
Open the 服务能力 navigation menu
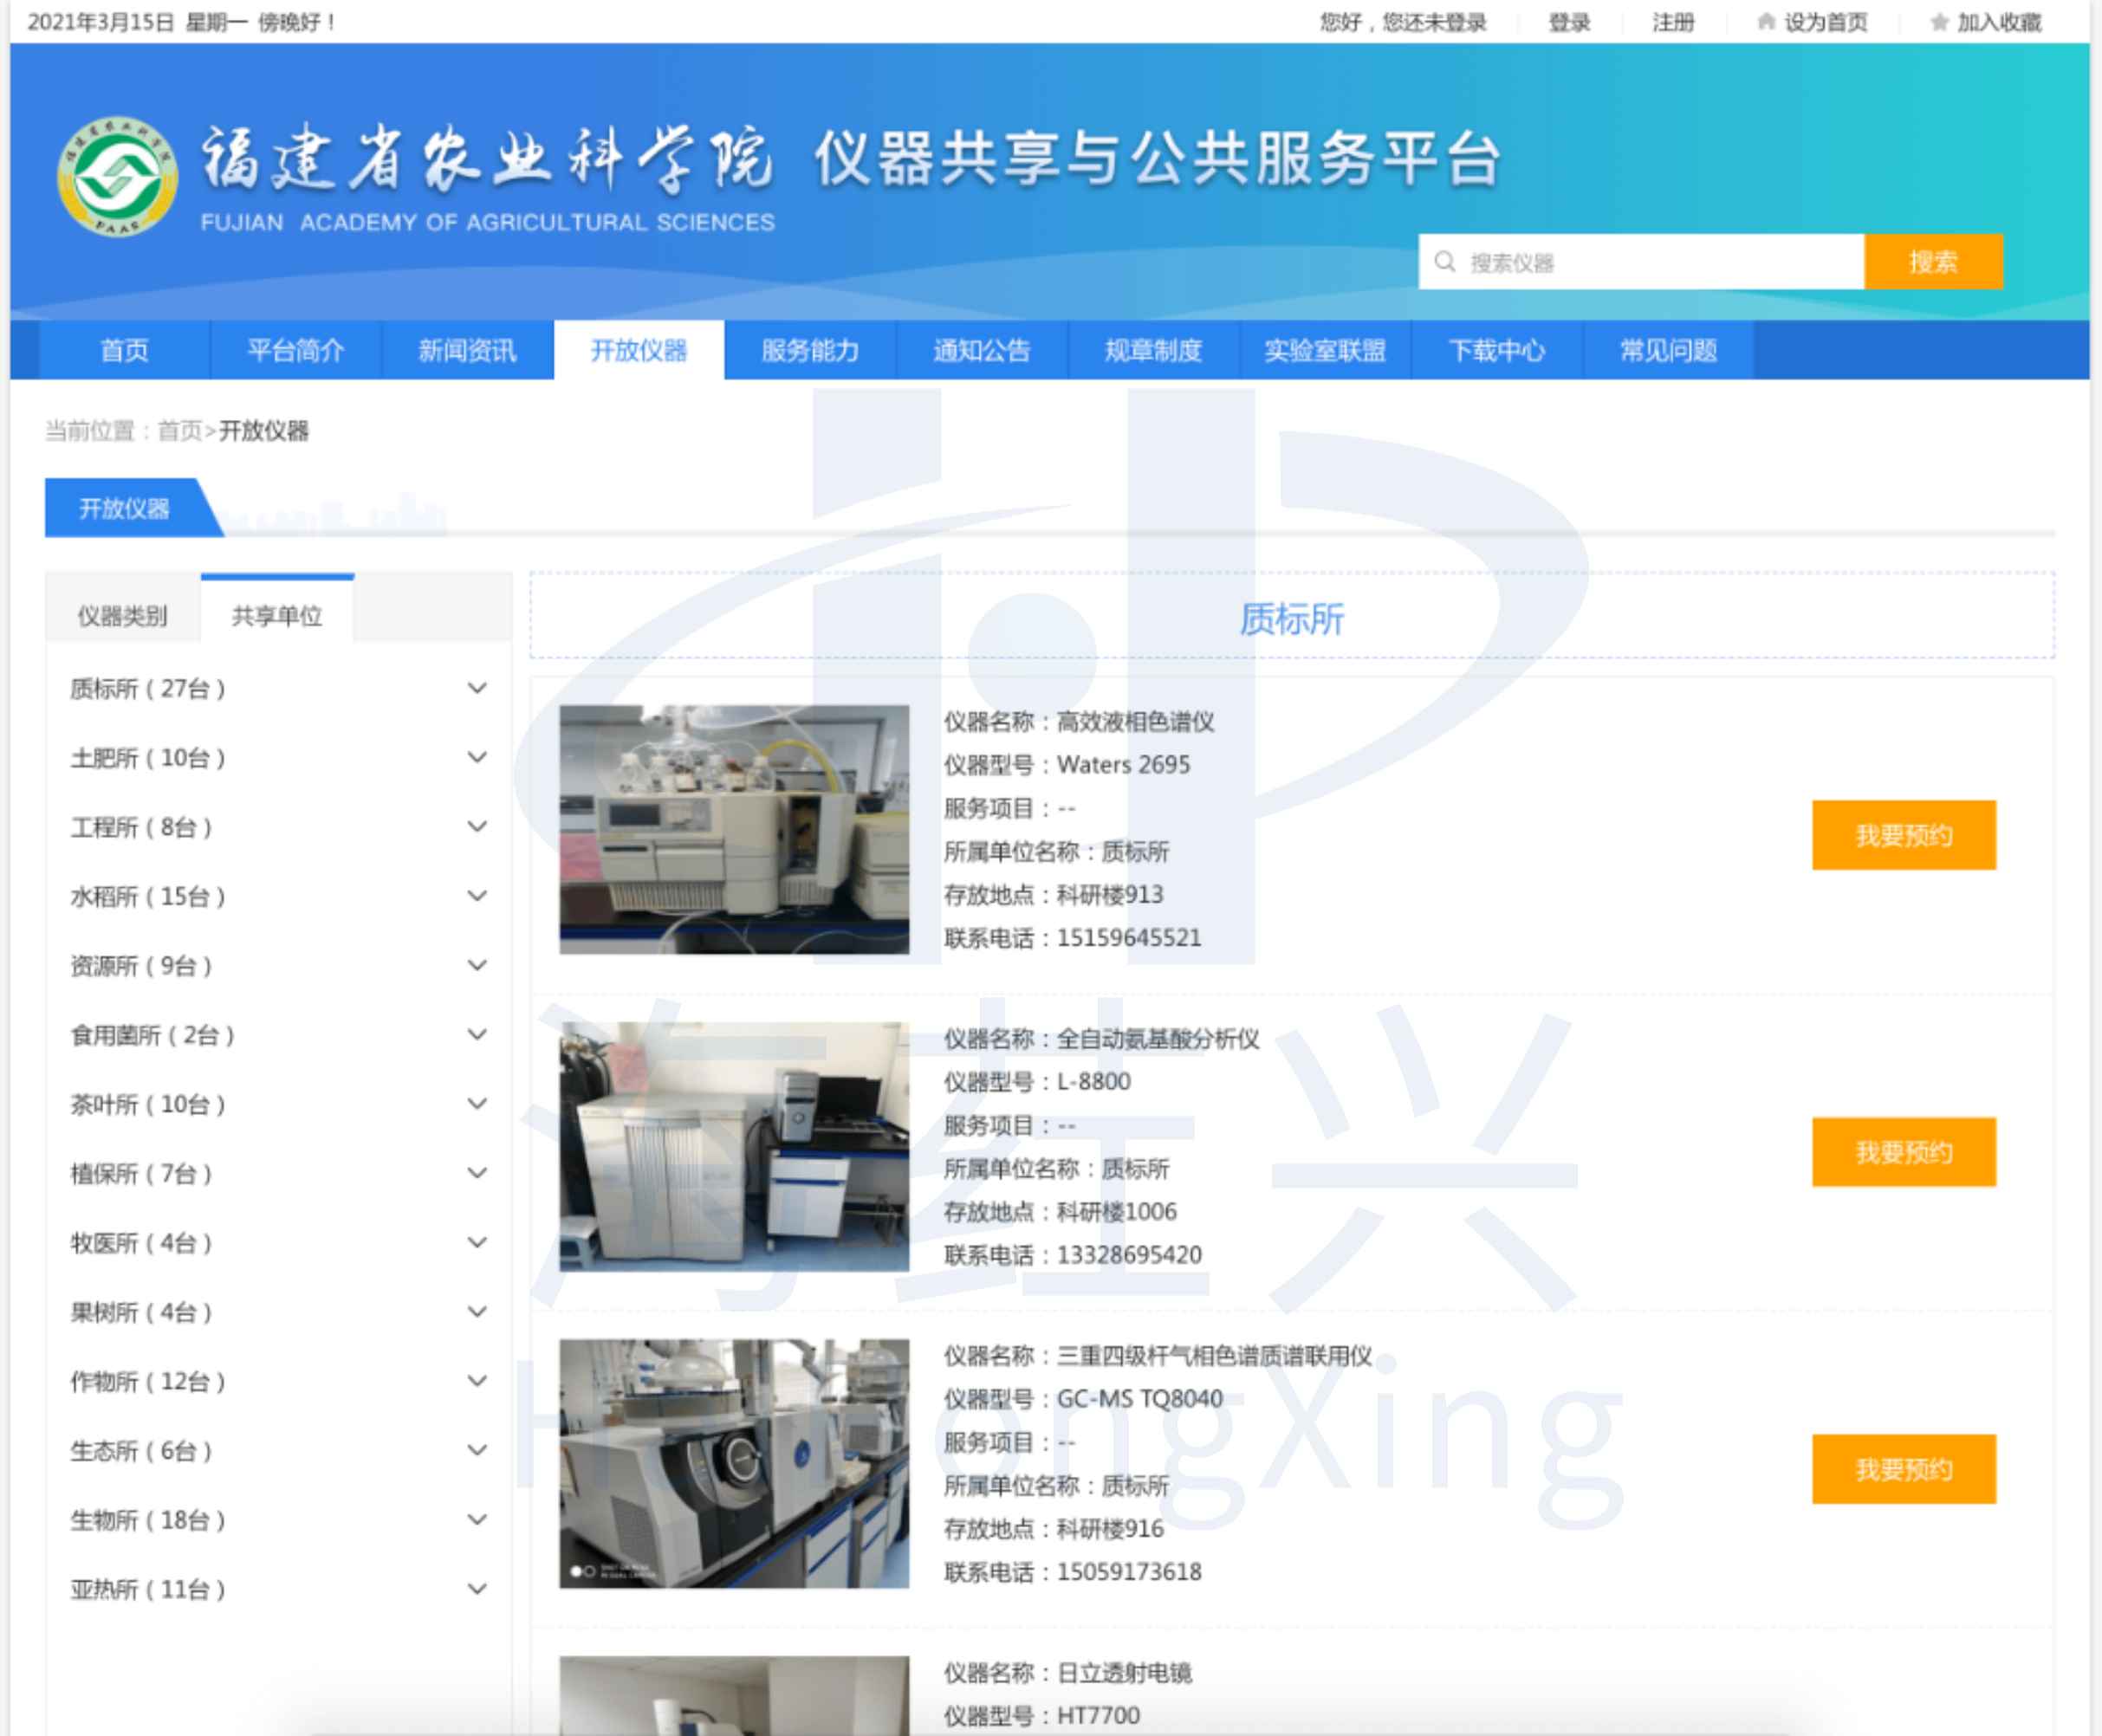coord(810,350)
